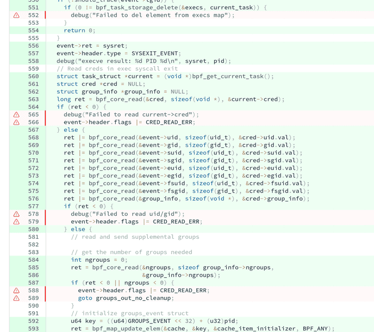Select line number 568
374x332 pixels.
pyautogui.click(x=33, y=138)
